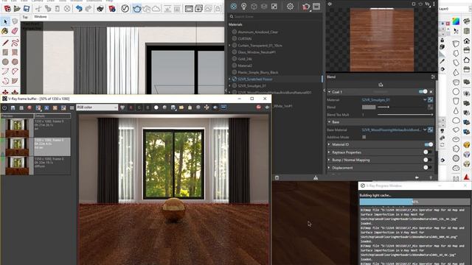Click the green channel button in frame buffer

click(139, 107)
